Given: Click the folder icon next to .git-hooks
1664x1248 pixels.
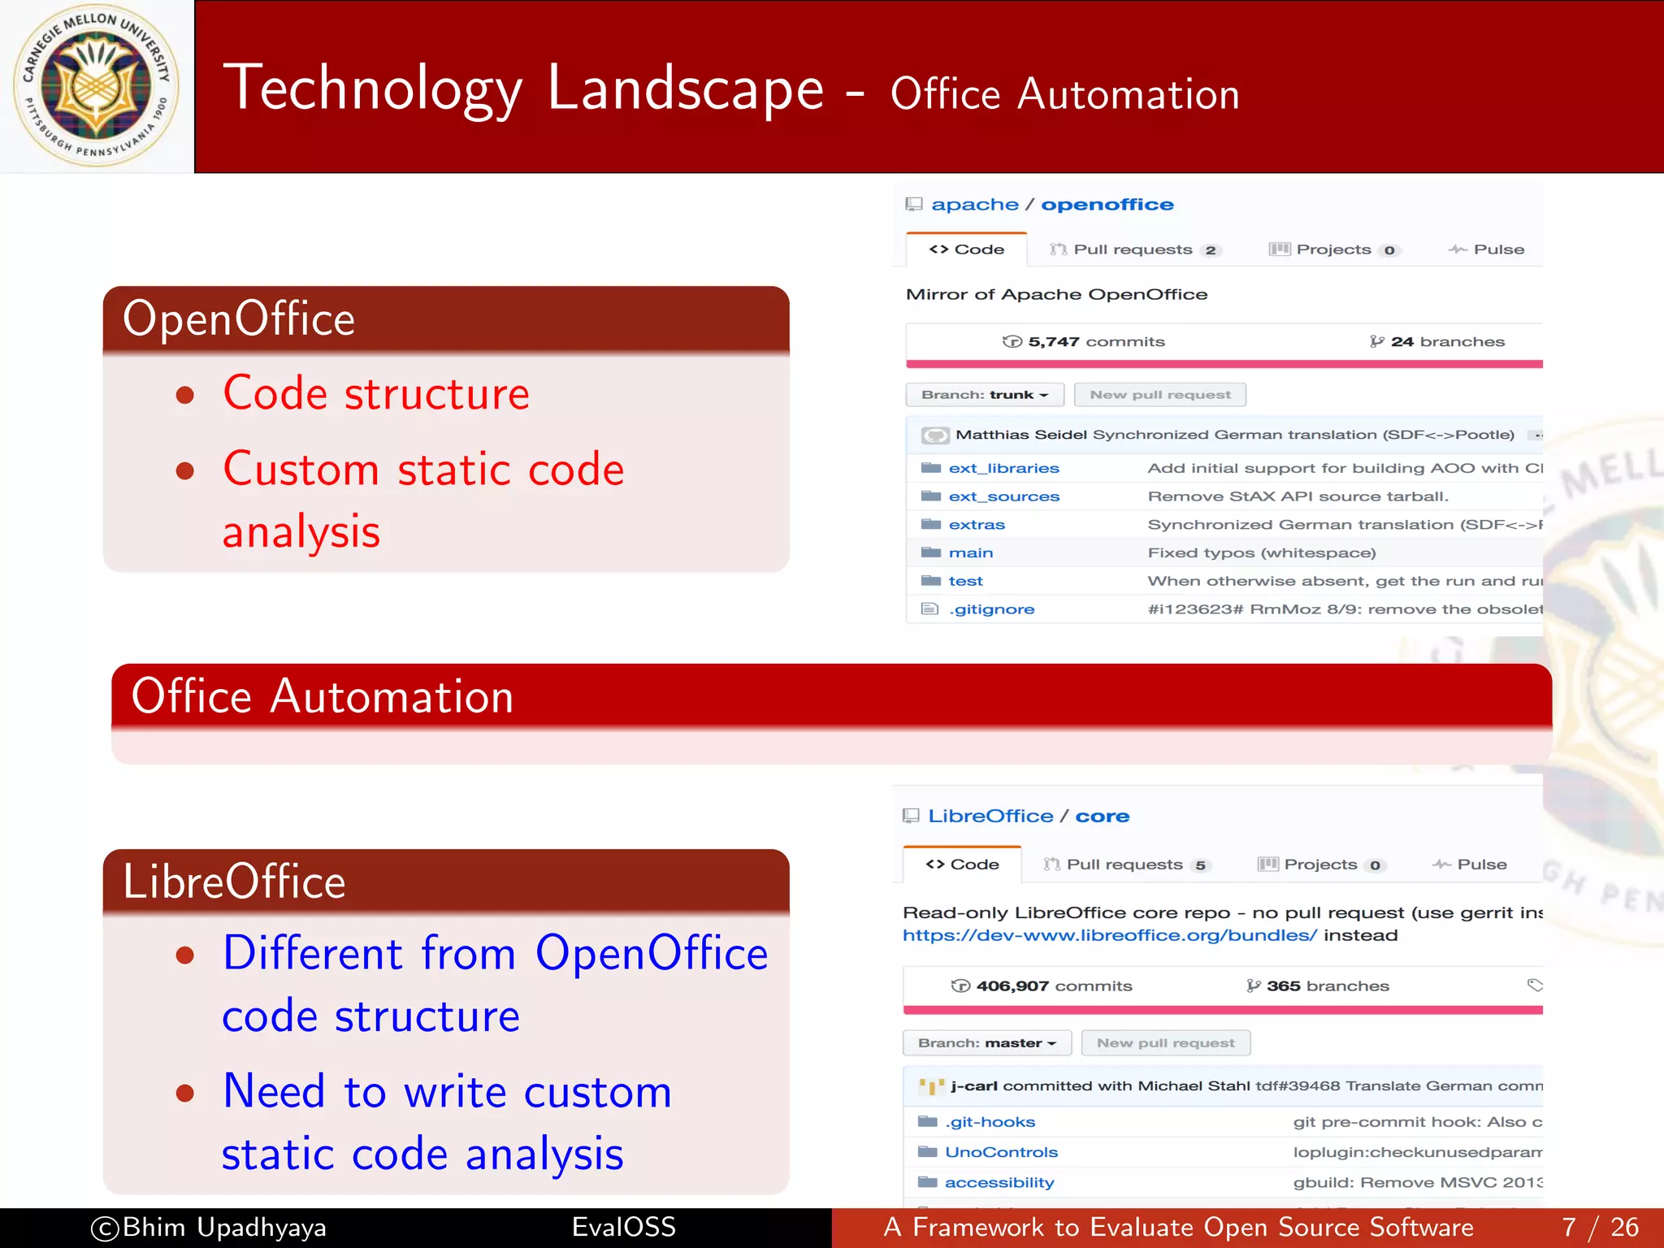Looking at the screenshot, I should [927, 1121].
